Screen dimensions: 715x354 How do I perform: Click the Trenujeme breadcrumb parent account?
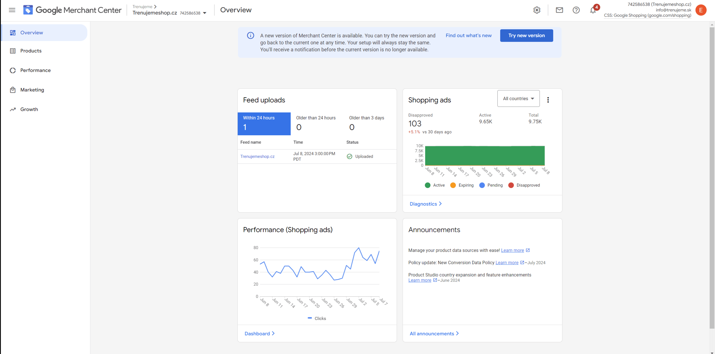click(142, 6)
